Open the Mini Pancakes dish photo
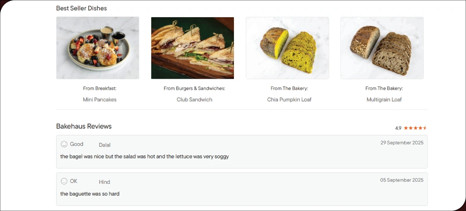The width and height of the screenshot is (466, 211). 98,48
